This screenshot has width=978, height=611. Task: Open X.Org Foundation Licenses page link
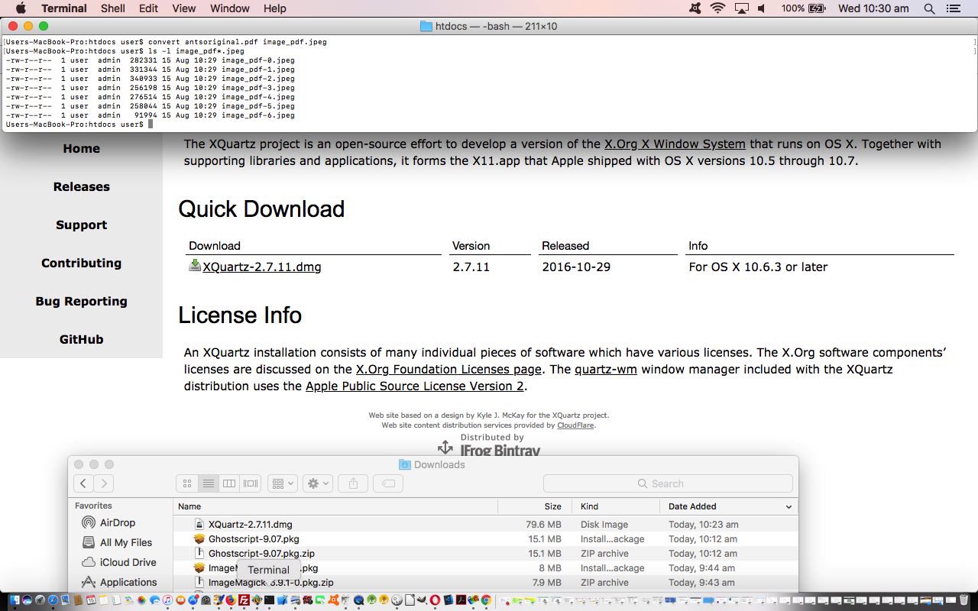449,369
